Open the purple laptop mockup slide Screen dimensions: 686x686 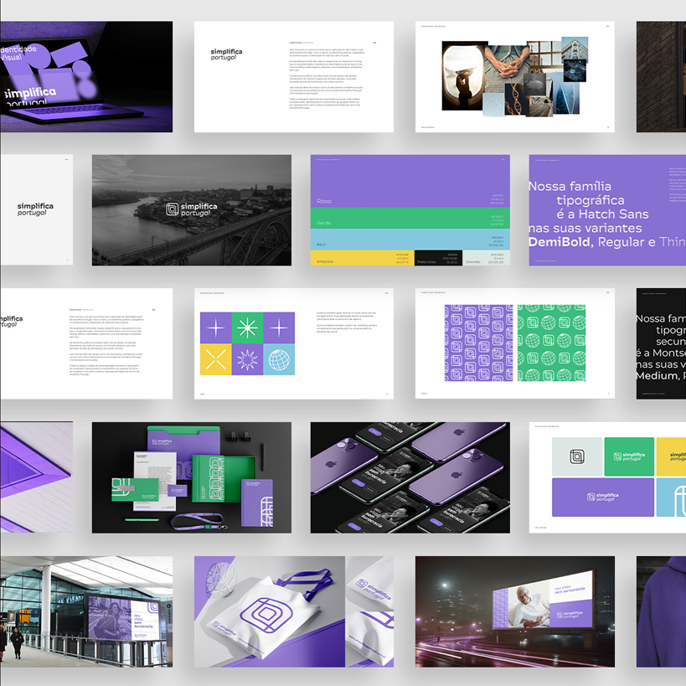click(86, 76)
